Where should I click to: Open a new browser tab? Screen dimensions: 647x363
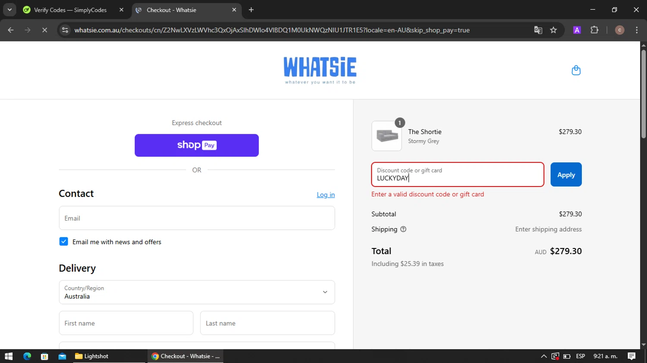[251, 10]
